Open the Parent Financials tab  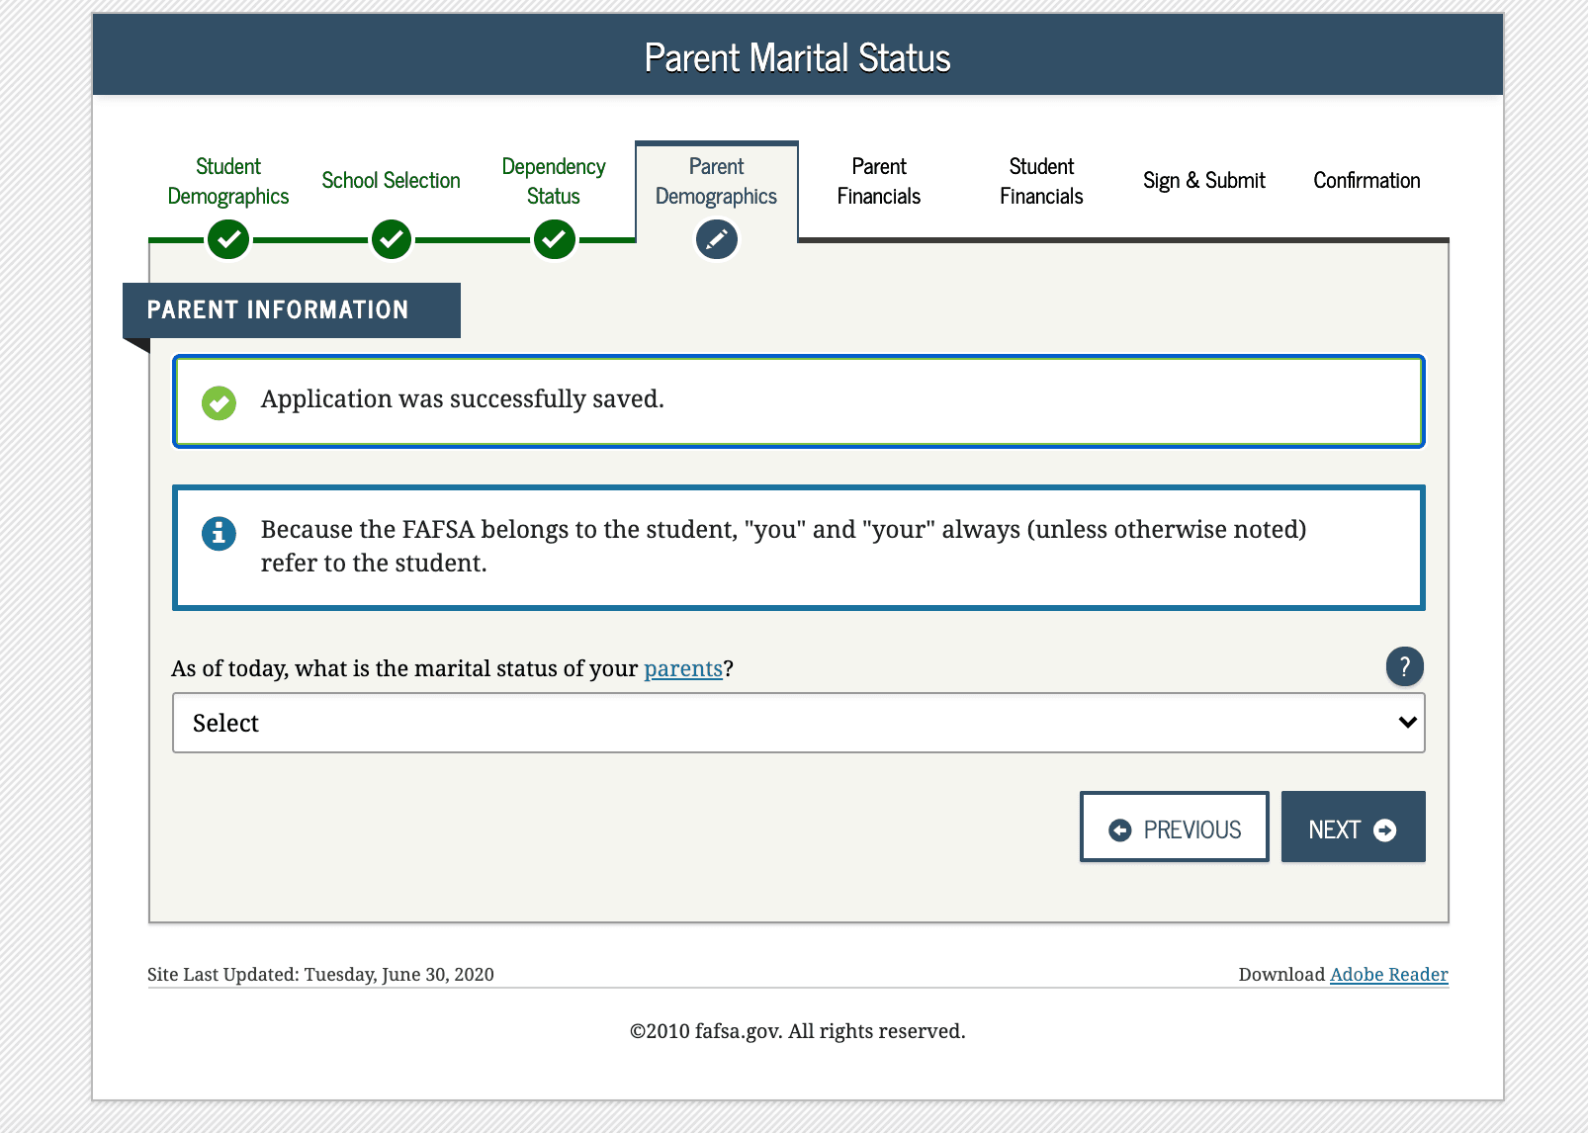pyautogui.click(x=879, y=181)
